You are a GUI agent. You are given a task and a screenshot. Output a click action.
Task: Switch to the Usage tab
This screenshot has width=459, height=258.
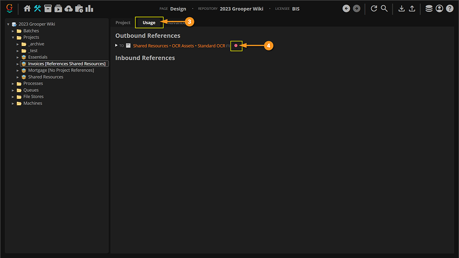(x=149, y=22)
